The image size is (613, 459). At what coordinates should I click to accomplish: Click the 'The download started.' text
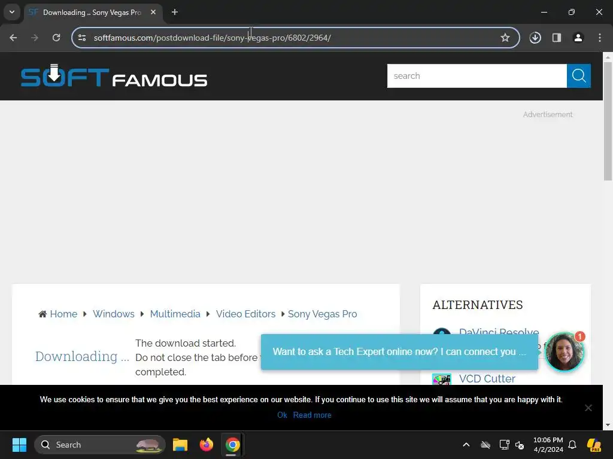186,343
